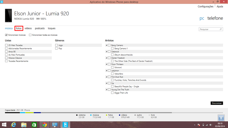This screenshot has height=128, width=228.
Task: Click the app icon in title bar
Action: (2, 2)
